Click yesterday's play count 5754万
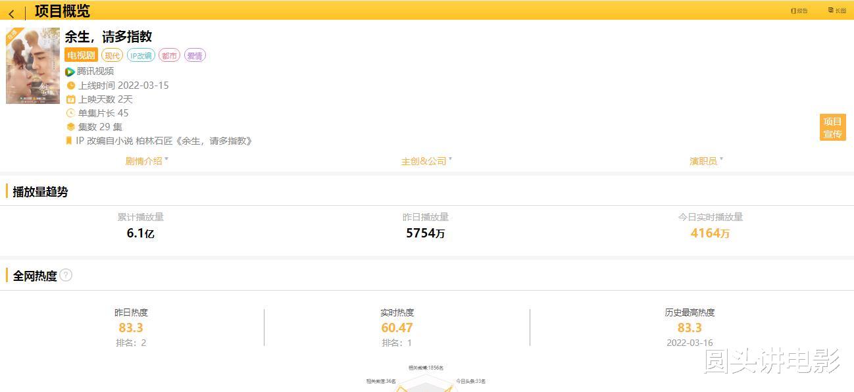 click(x=426, y=233)
